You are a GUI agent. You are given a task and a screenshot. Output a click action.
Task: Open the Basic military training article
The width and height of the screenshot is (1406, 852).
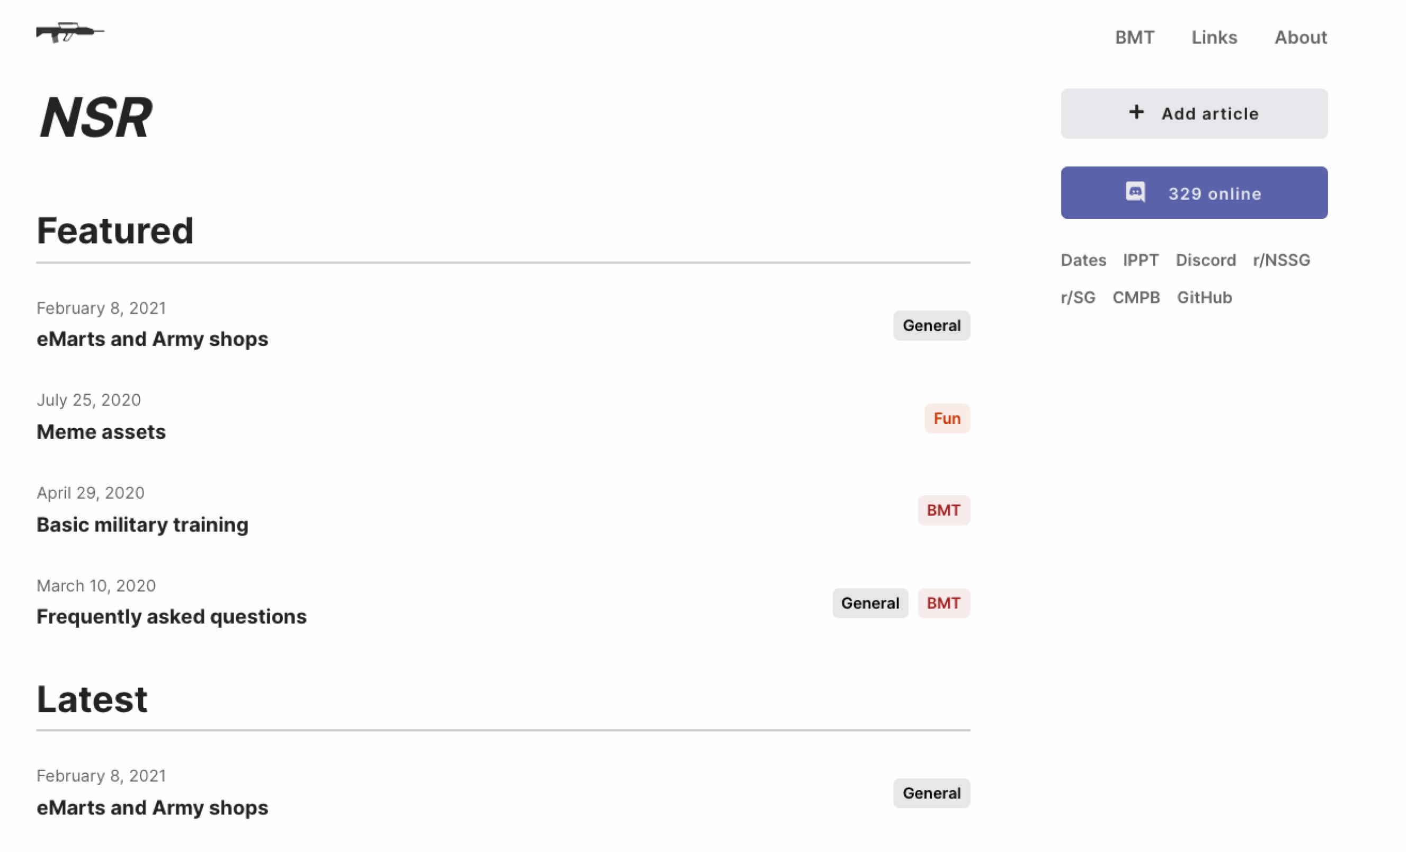tap(142, 525)
